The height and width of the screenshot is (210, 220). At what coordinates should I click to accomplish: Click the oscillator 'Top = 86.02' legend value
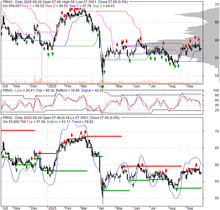pyautogui.click(x=45, y=90)
